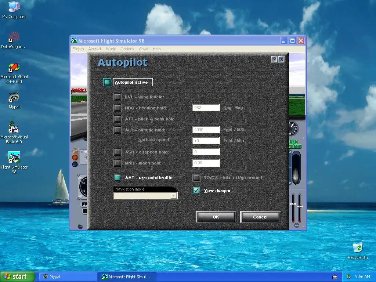Close the Autopilot dialog with its X icon
The height and width of the screenshot is (282, 376).
point(282,59)
